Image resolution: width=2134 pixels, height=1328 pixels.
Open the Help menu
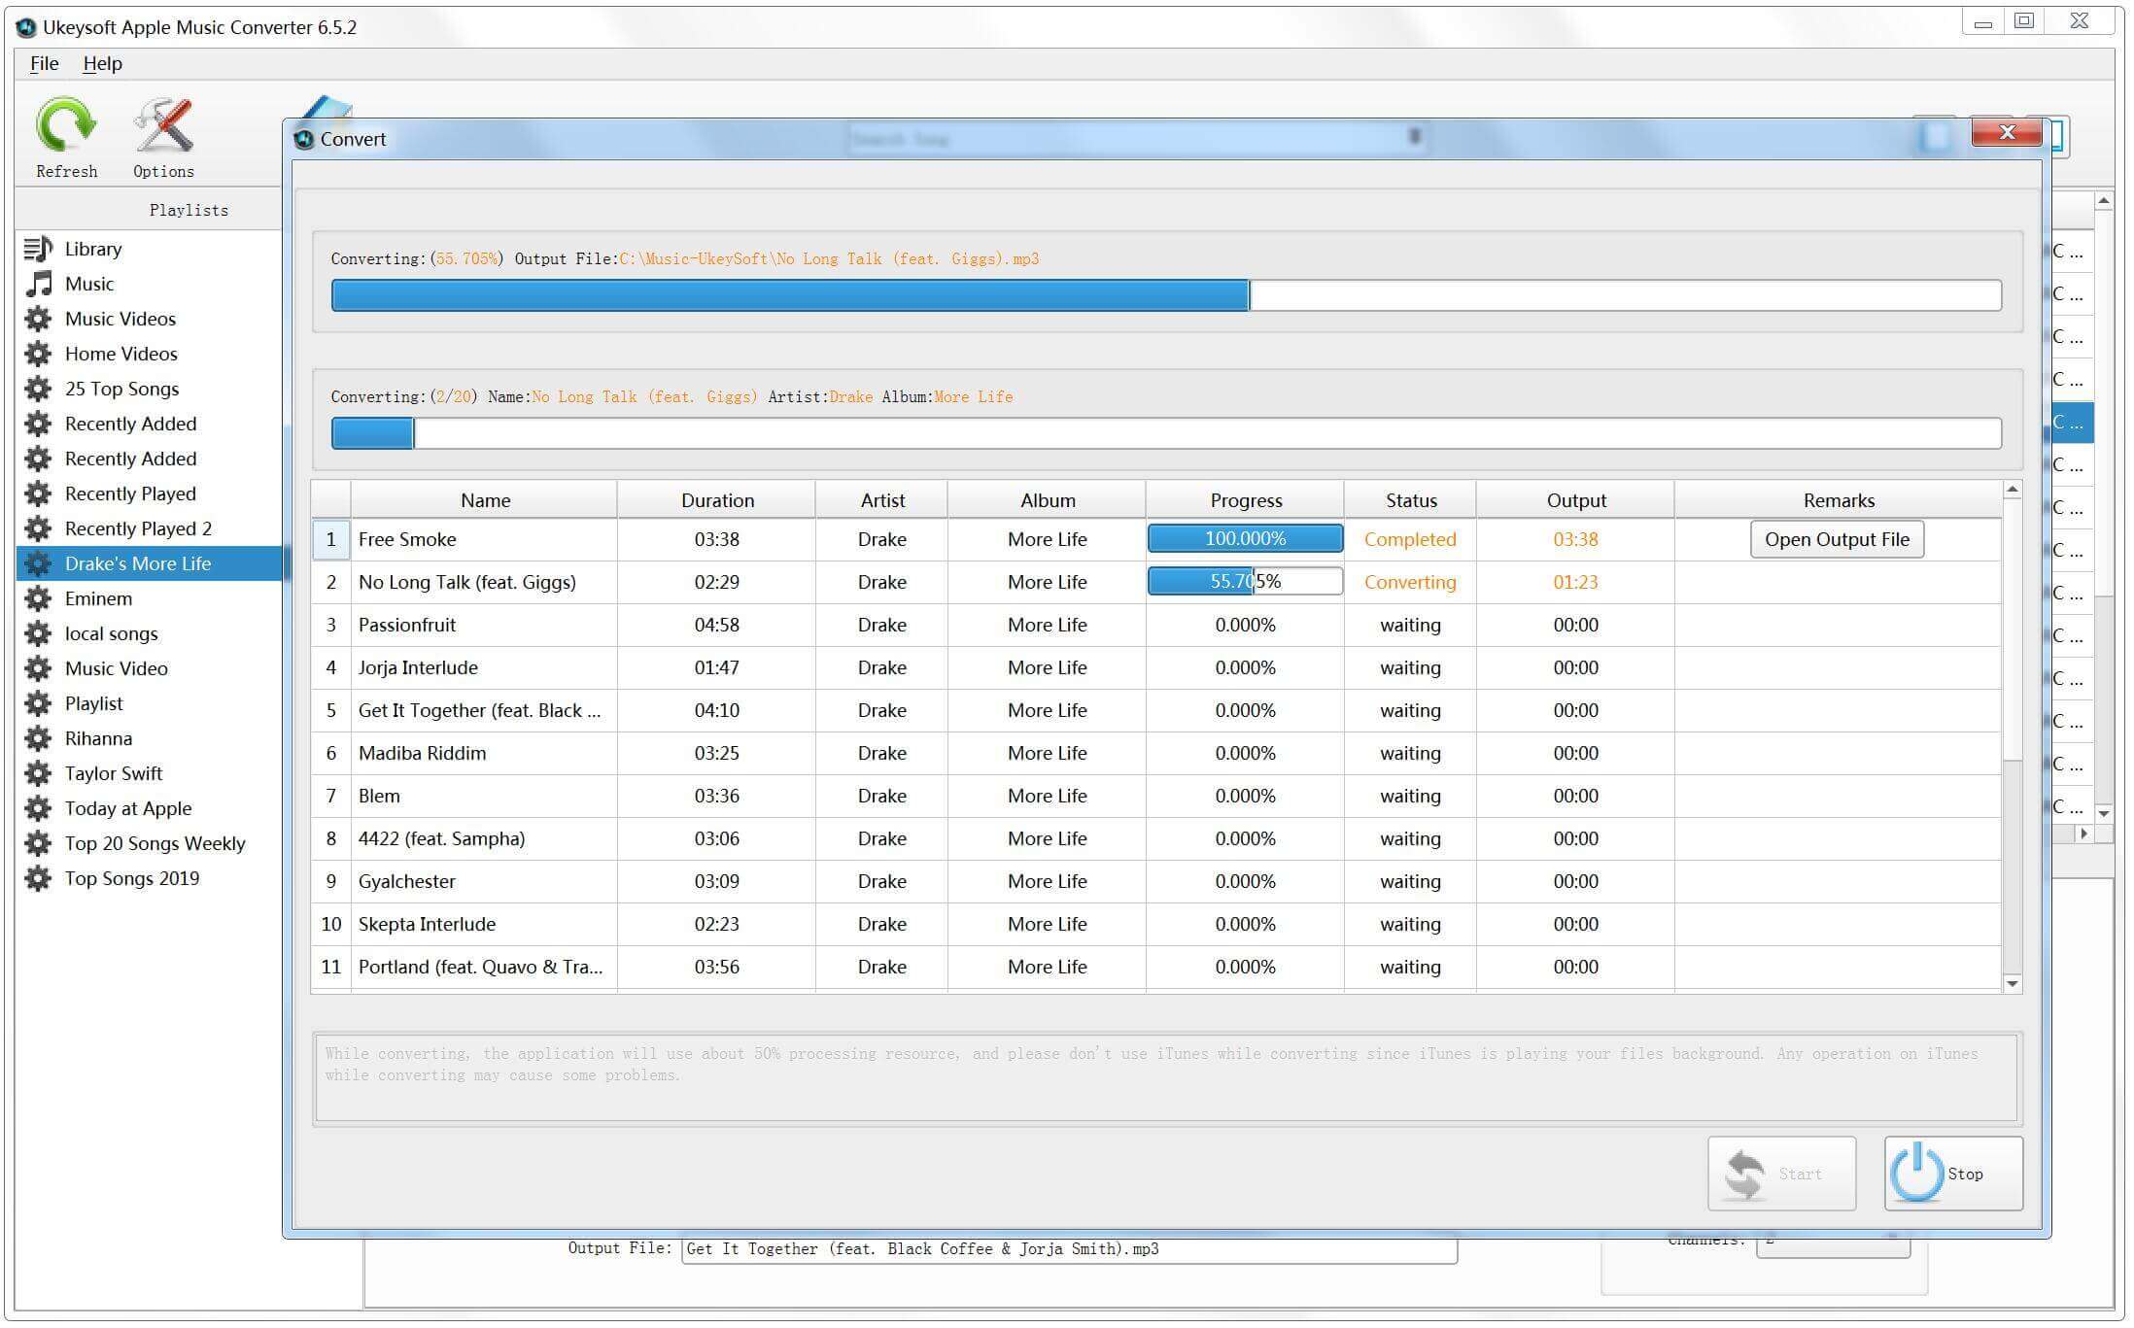point(101,63)
